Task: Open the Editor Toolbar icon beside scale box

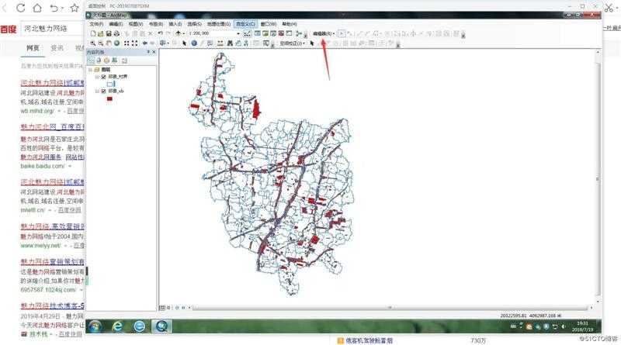Action: [247, 33]
